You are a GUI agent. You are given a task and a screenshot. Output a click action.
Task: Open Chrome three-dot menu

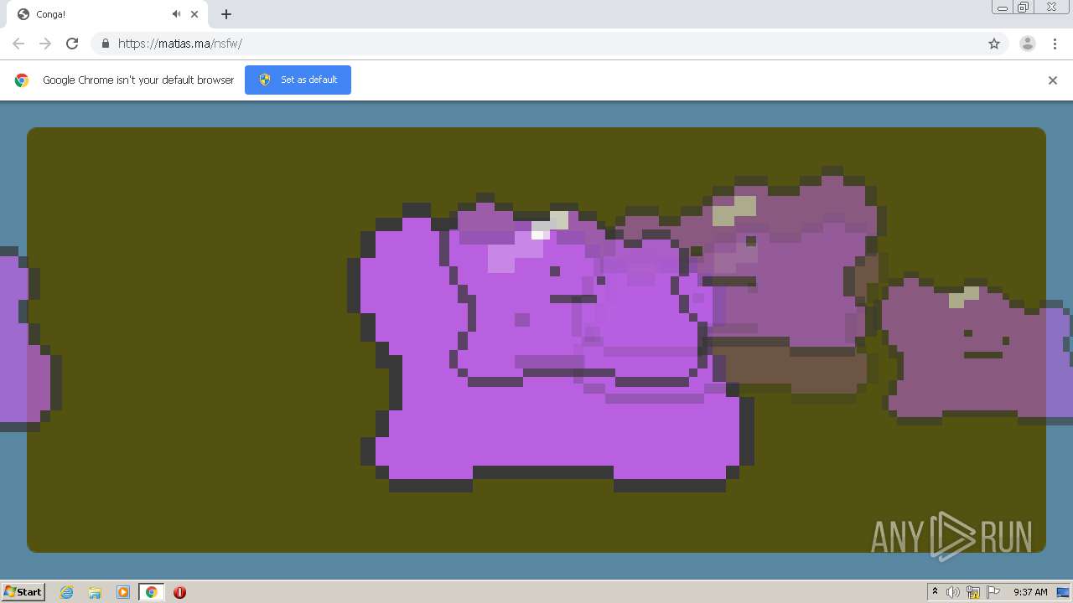(1055, 44)
